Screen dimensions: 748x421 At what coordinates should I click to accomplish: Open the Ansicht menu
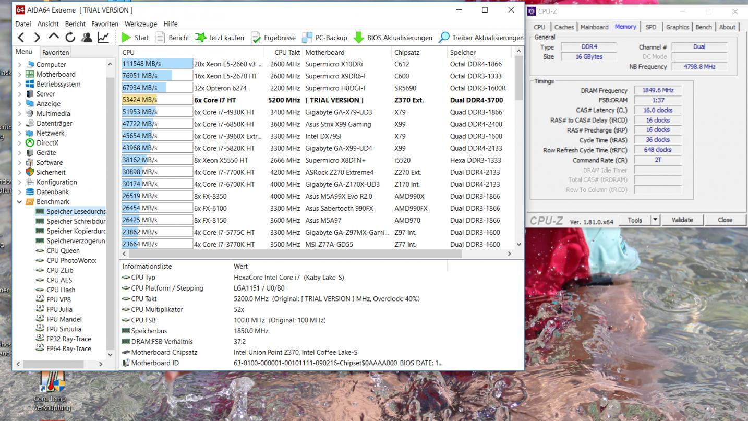click(x=48, y=24)
